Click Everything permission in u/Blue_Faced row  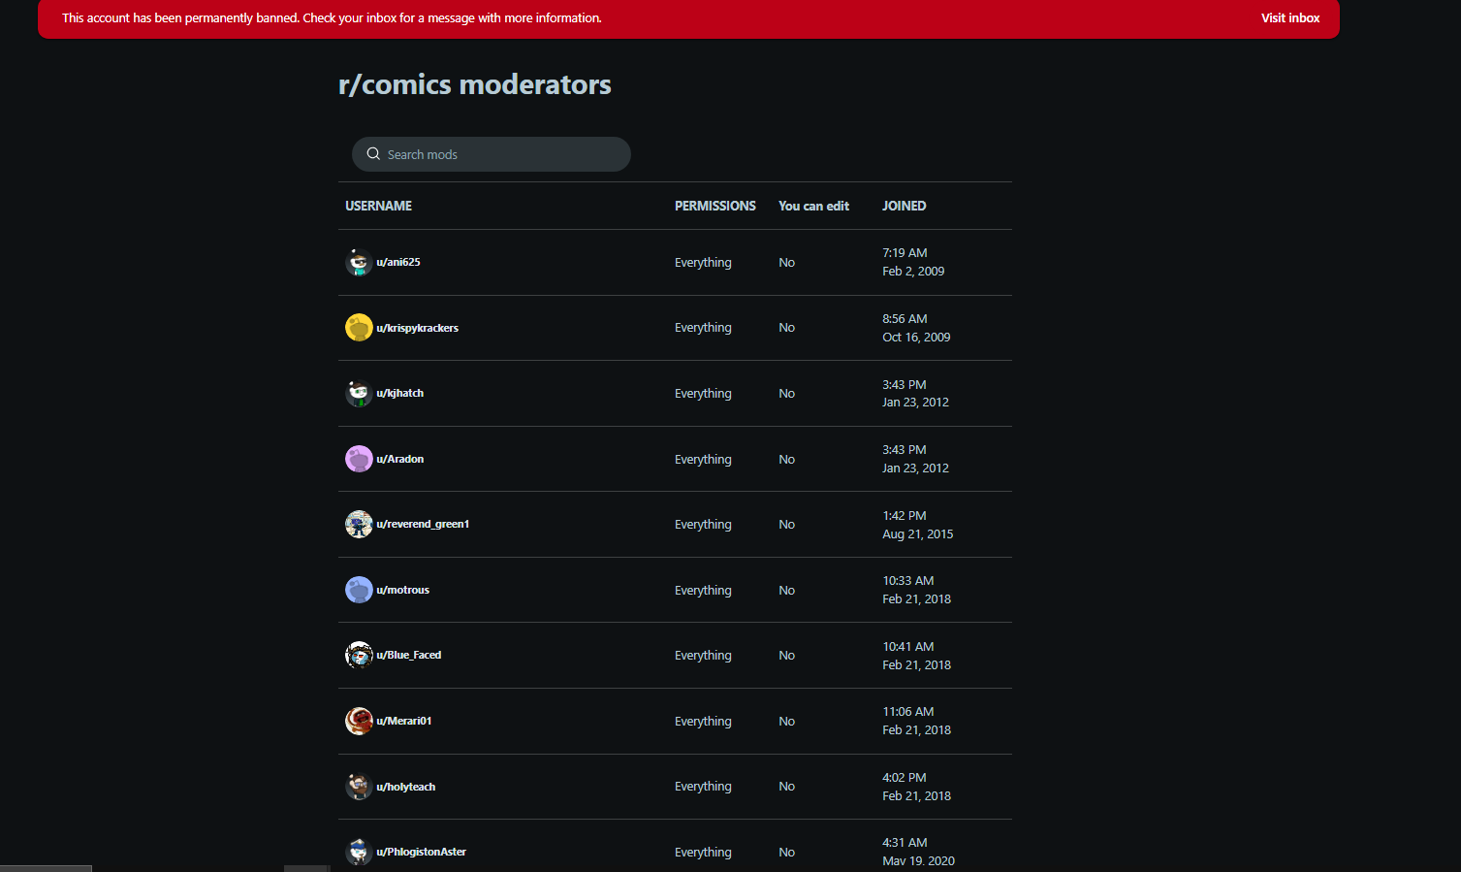pos(703,656)
